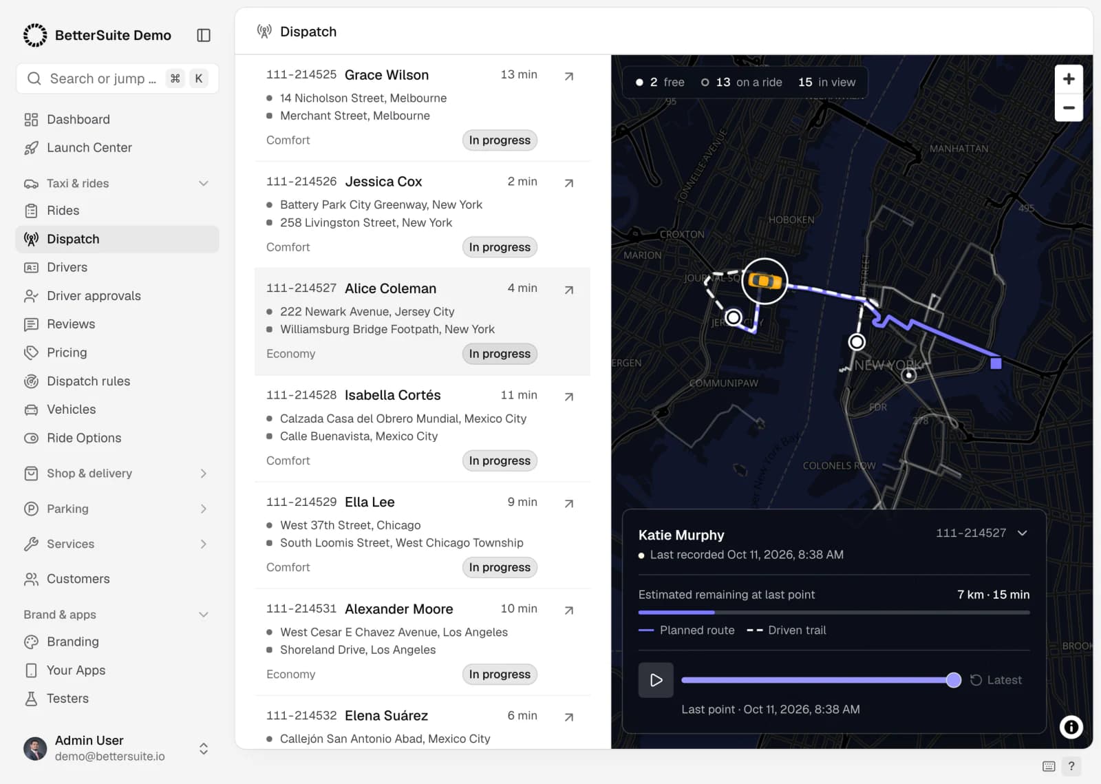Expand the Parking section
The width and height of the screenshot is (1101, 784).
[204, 509]
